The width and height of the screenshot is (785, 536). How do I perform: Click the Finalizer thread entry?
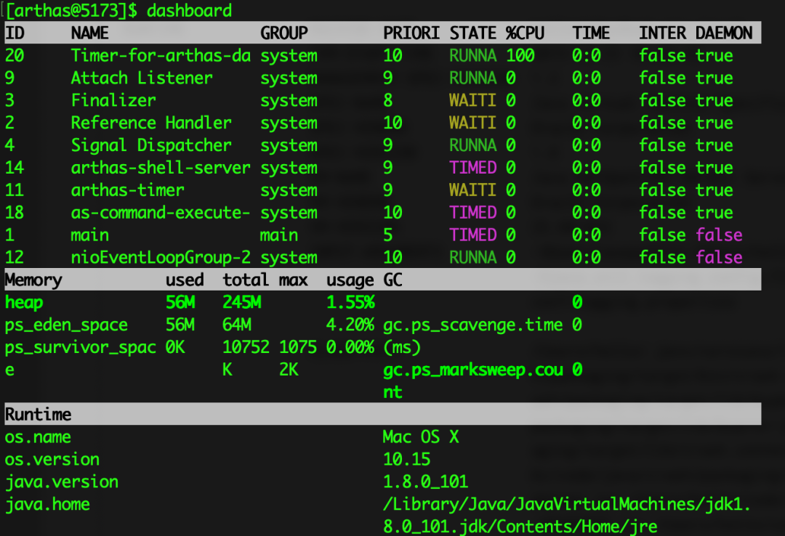coord(113,101)
